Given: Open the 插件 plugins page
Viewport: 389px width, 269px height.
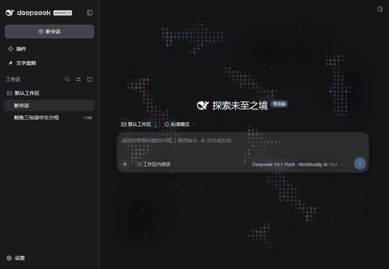Looking at the screenshot, I should (17, 49).
